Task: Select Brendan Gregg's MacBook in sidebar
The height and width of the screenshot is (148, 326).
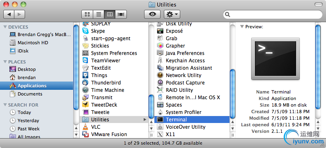Action: 37,34
